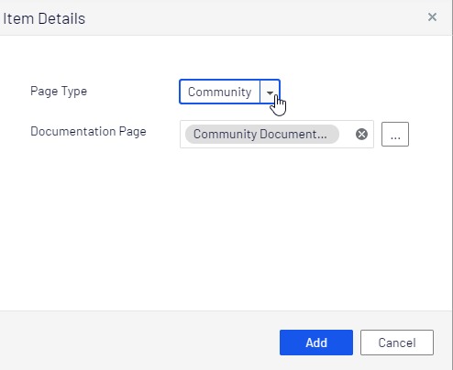Click the circled X clear icon

pos(361,135)
